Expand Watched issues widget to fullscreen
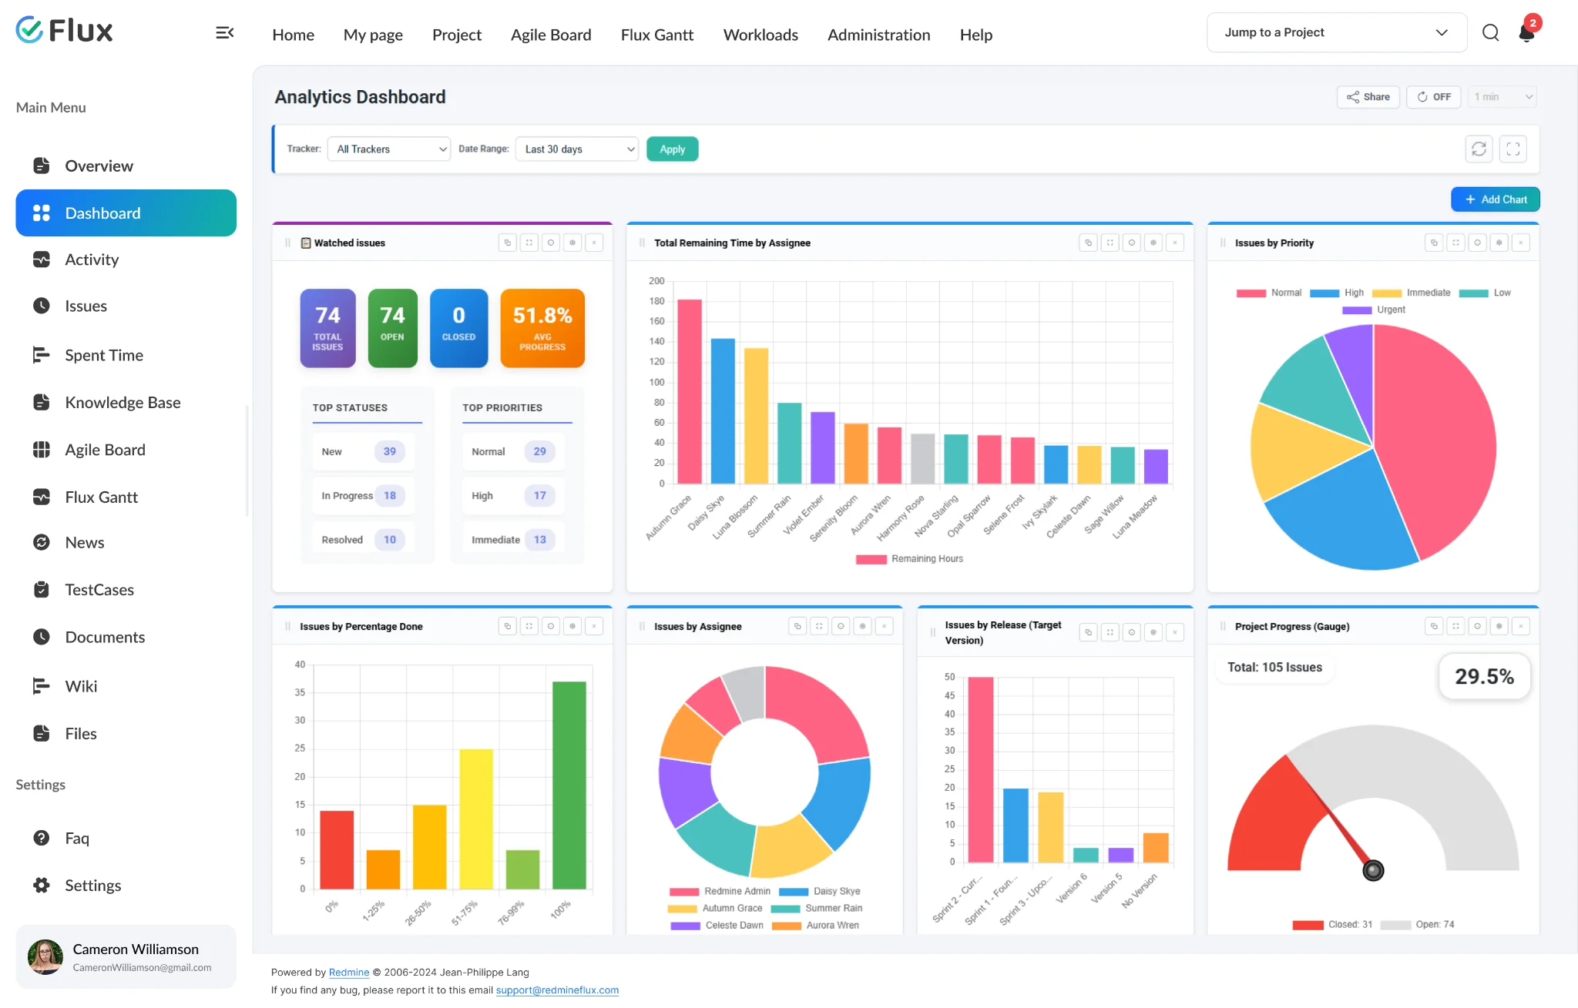Viewport: 1578px width, 1008px height. pos(529,243)
